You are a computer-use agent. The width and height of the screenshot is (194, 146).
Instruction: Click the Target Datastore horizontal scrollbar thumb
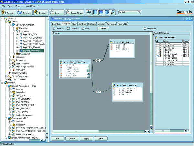[x=163, y=131]
